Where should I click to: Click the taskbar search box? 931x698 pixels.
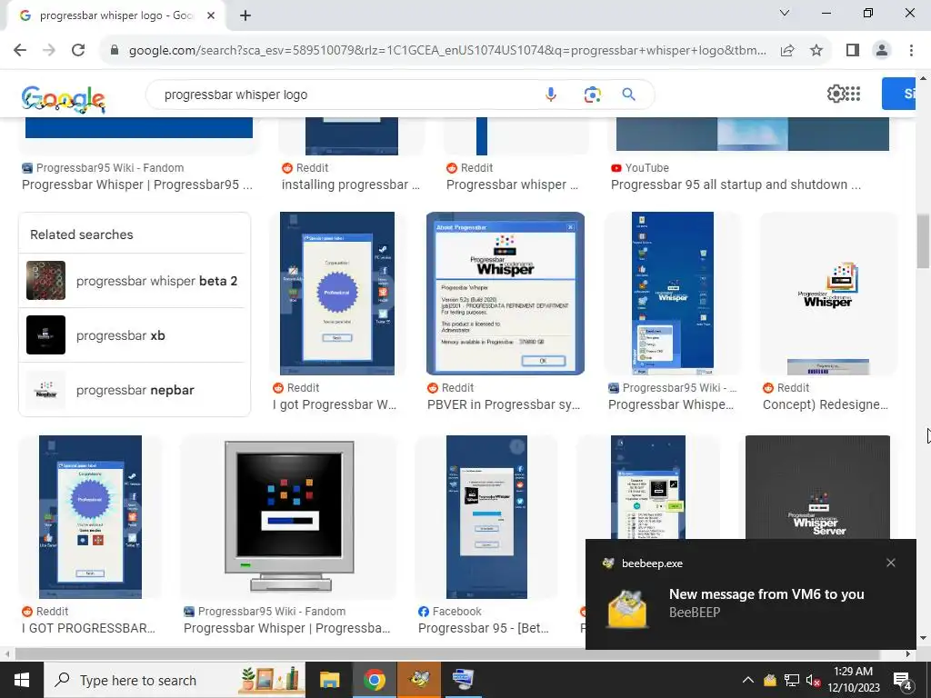(x=175, y=680)
